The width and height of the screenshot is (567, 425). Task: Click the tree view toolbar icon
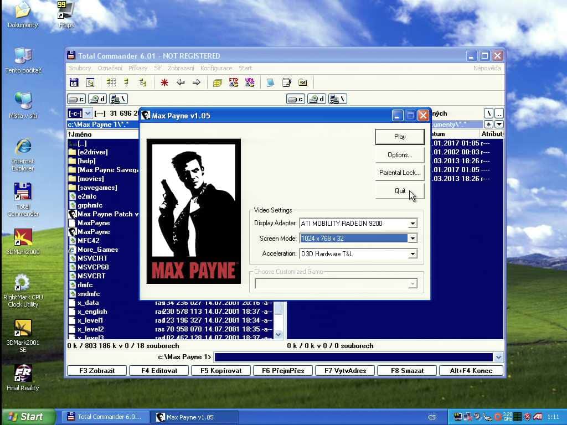pos(143,82)
